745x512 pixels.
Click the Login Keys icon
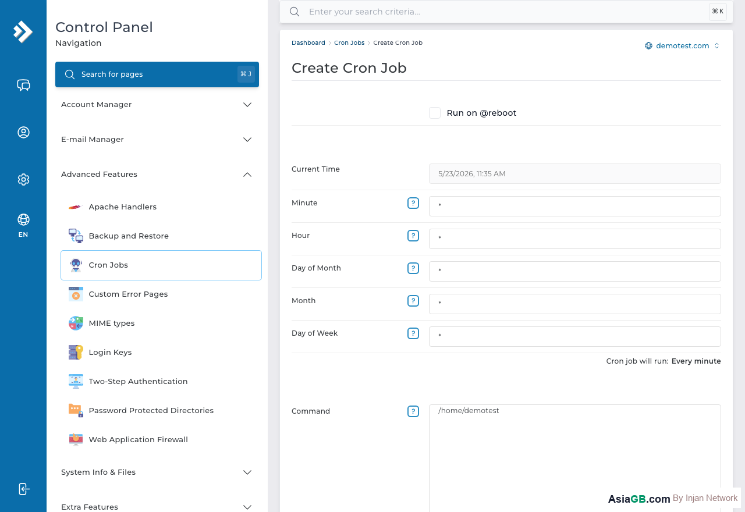[x=76, y=353]
